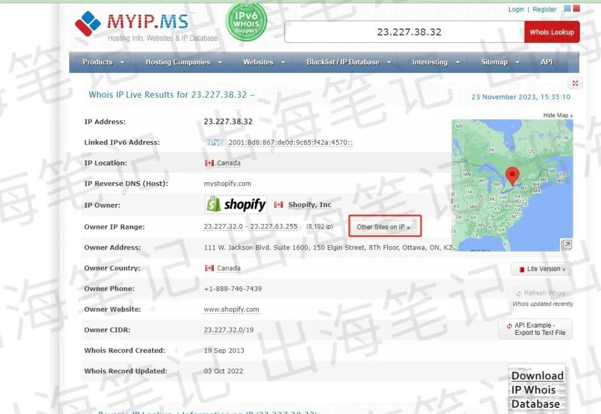601x414 pixels.
Task: Click the myshopify.com reverse DNS value
Action: [227, 184]
